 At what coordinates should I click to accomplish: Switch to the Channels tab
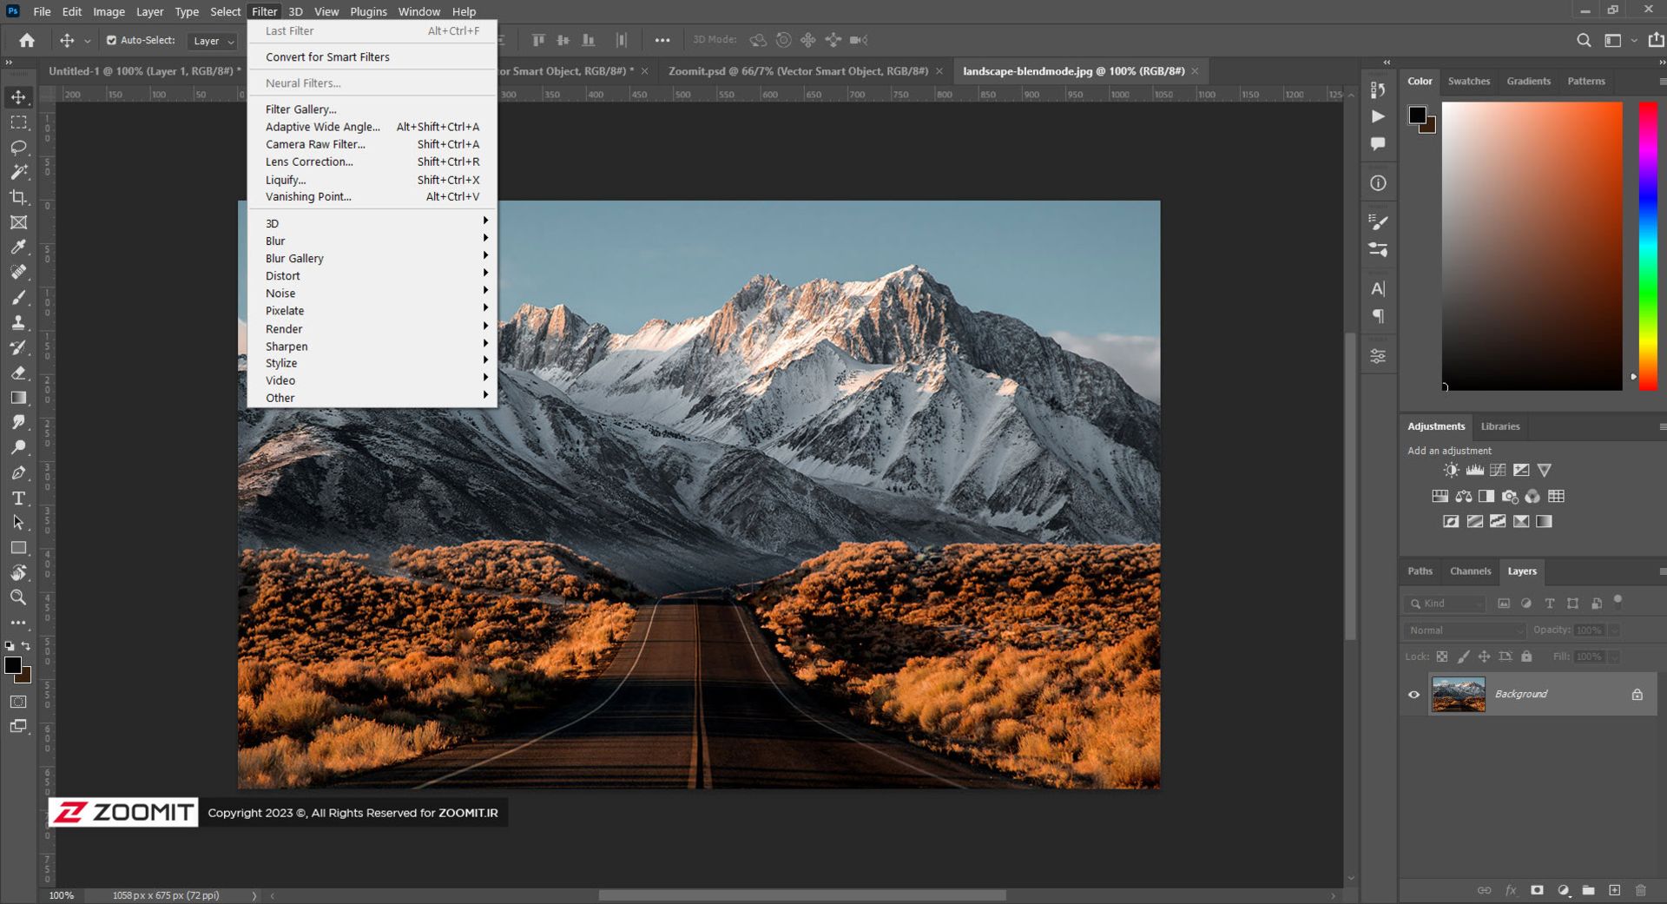pos(1470,571)
